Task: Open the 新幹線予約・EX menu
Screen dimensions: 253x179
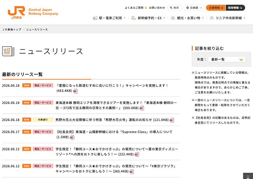Action: [148, 18]
